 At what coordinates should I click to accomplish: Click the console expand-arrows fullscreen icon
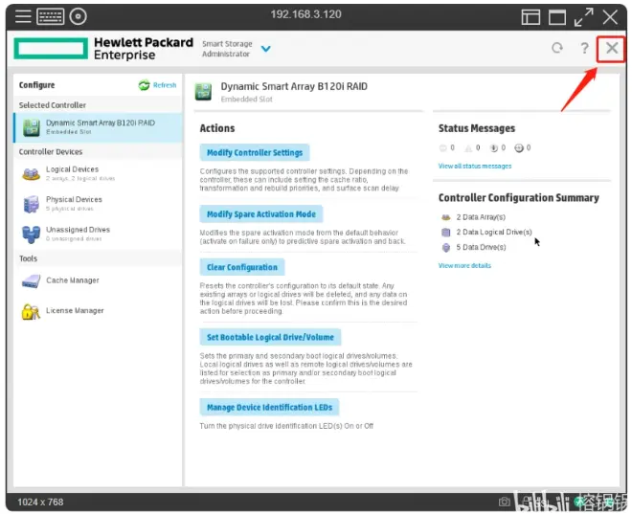pyautogui.click(x=583, y=17)
